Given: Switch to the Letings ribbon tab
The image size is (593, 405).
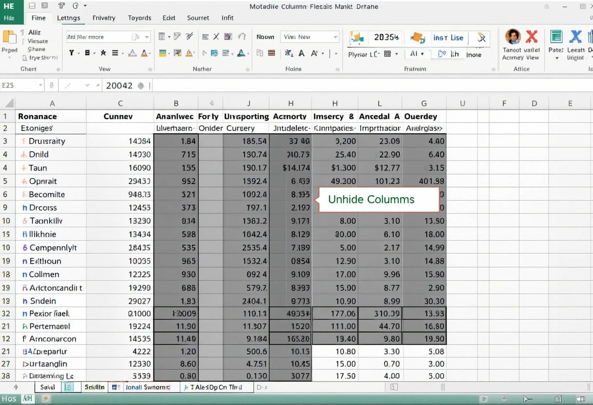Looking at the screenshot, I should click(69, 18).
